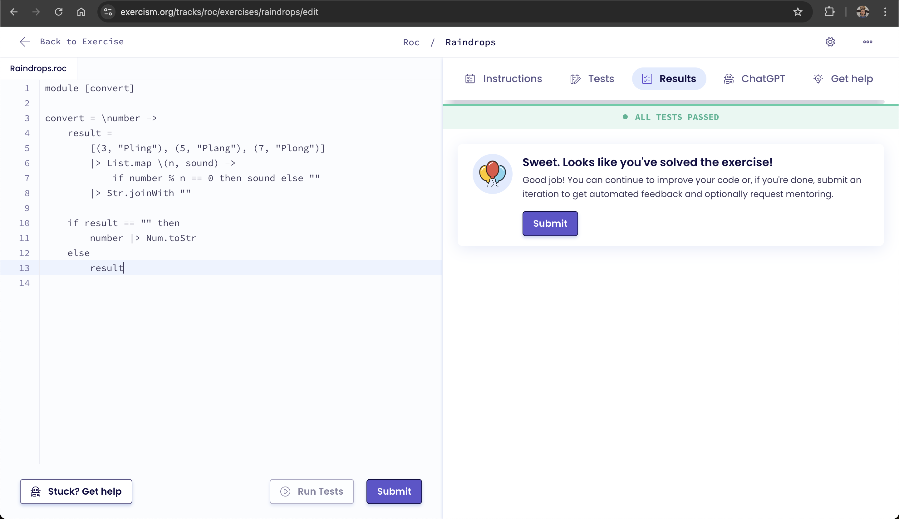
Task: Go to browser home page
Action: tap(81, 12)
